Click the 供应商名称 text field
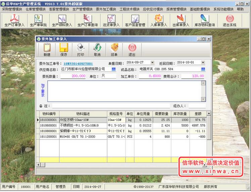The width and height of the screenshot is (251, 192). click(x=86, y=69)
